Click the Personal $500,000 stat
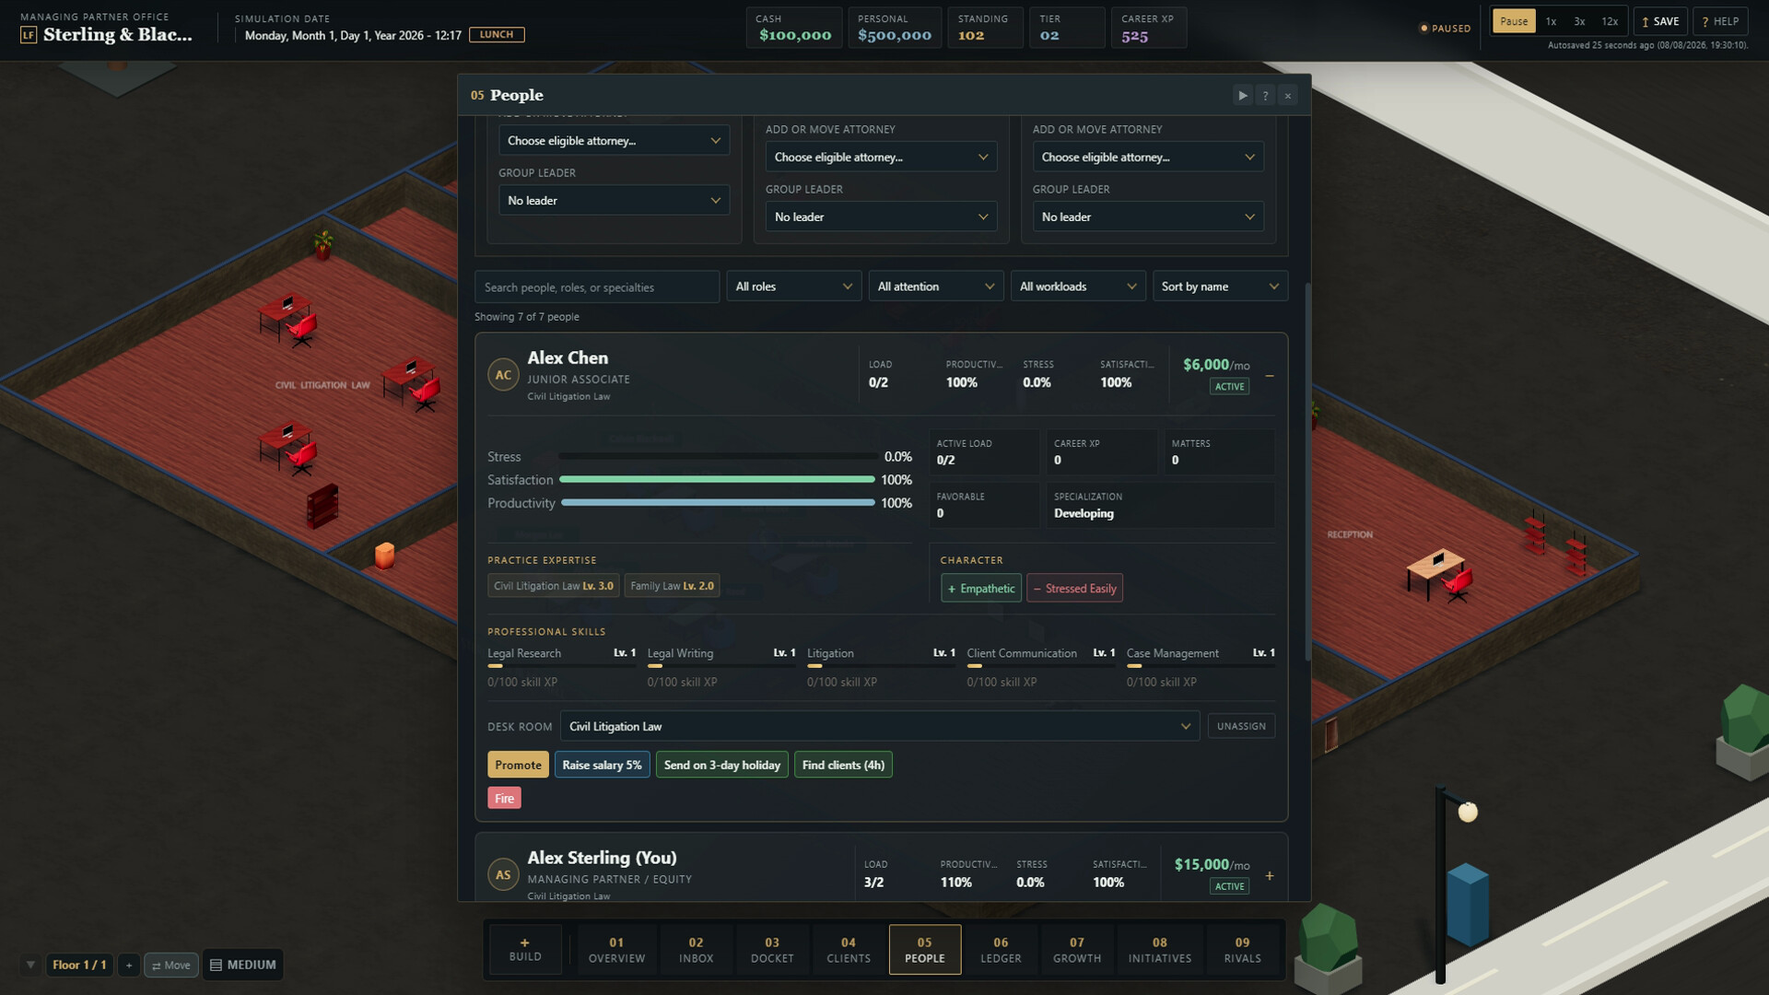Image resolution: width=1769 pixels, height=995 pixels. pyautogui.click(x=894, y=28)
